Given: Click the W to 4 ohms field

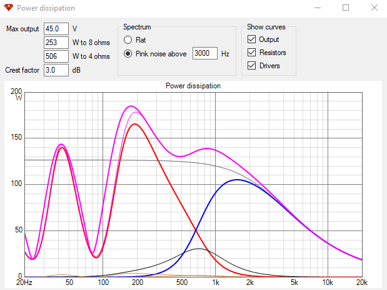Looking at the screenshot, I should coord(56,56).
